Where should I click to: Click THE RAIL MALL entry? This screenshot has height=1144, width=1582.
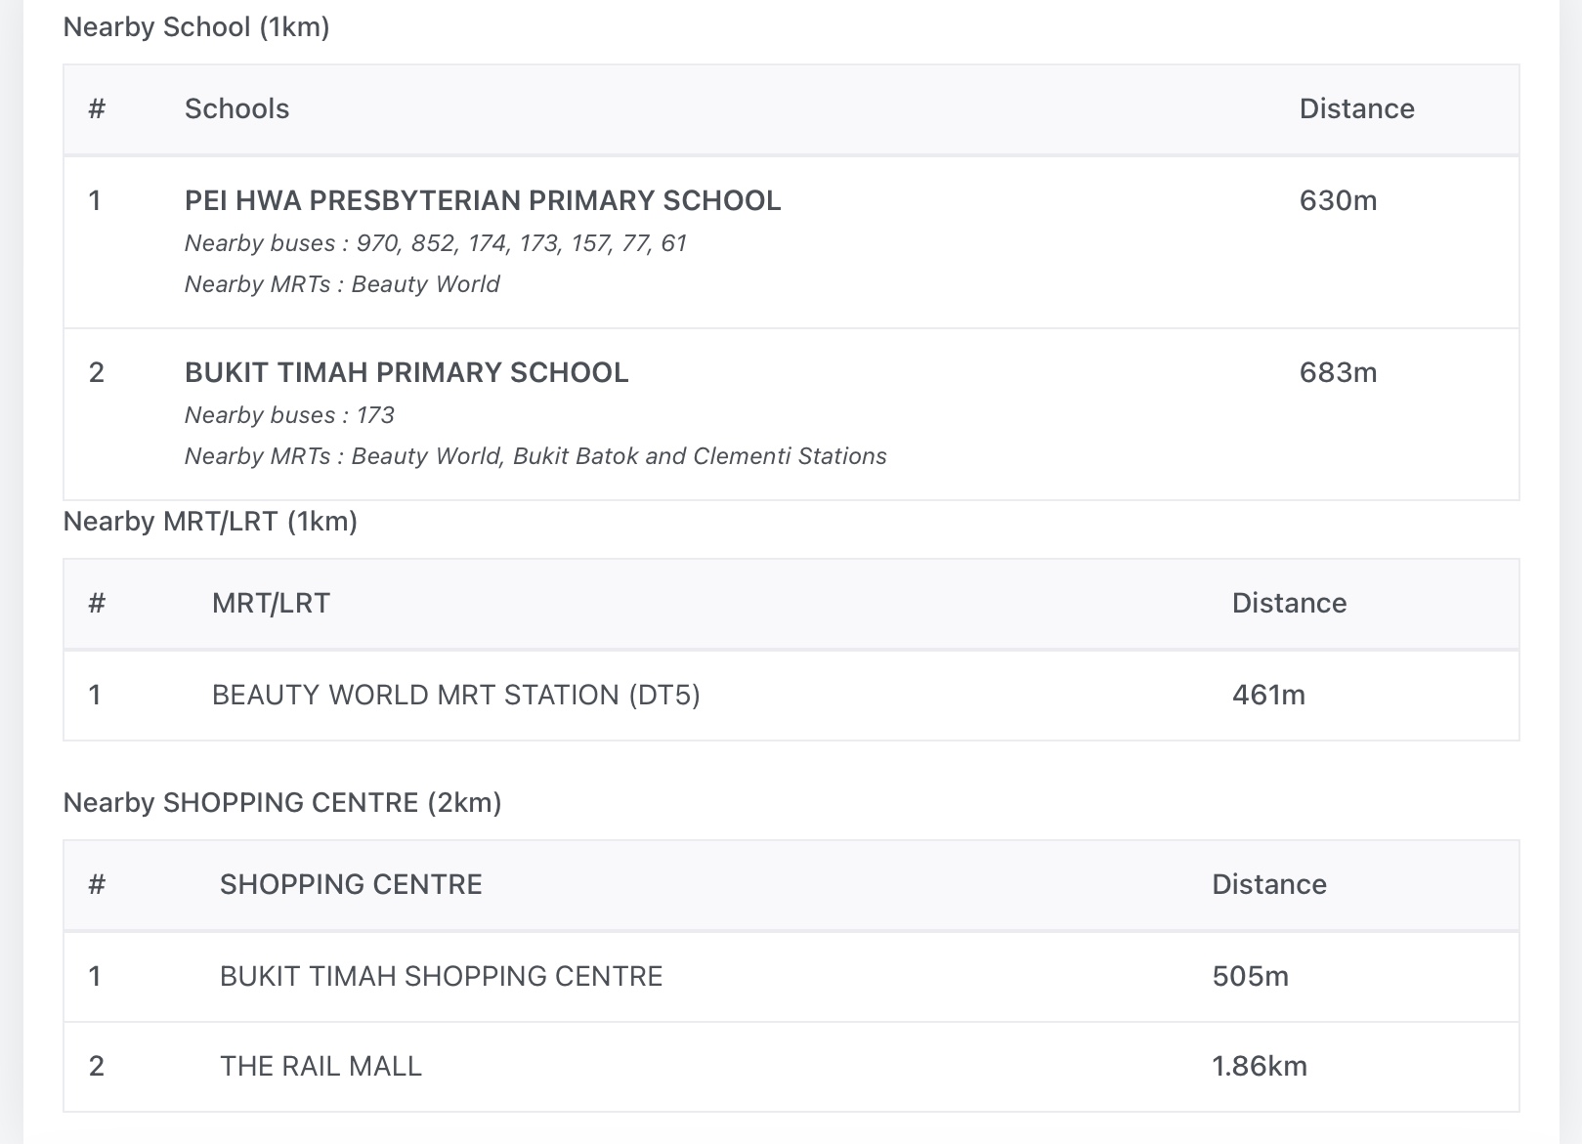click(321, 1066)
